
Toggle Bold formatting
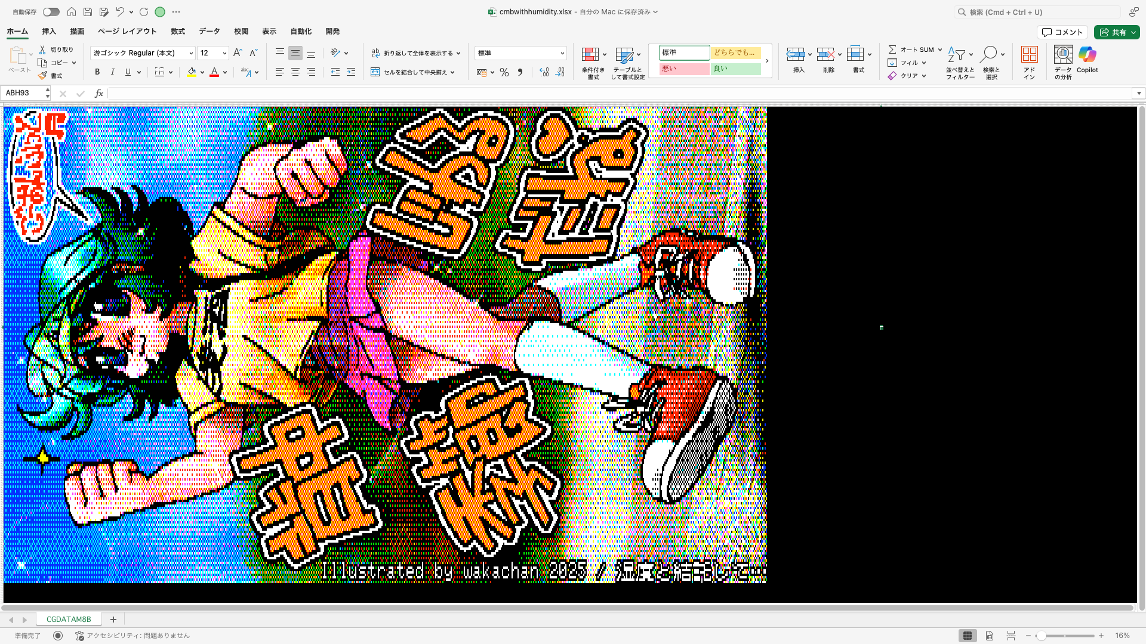point(97,72)
